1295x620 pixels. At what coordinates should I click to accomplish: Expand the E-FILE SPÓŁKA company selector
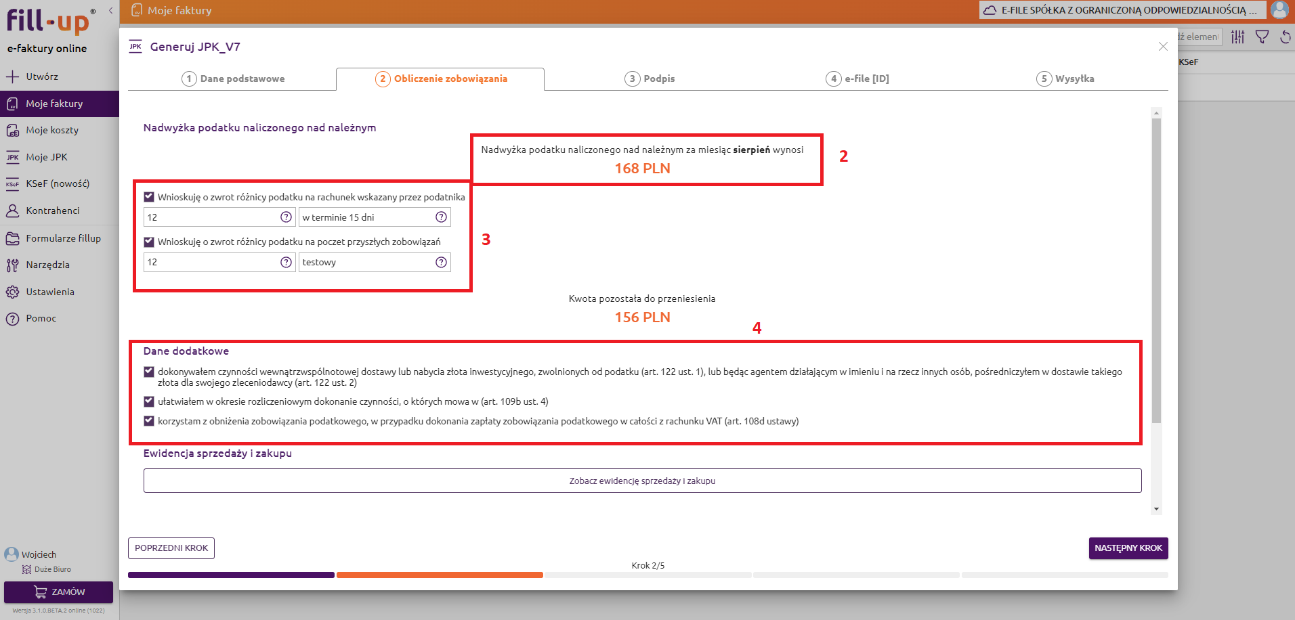1122,10
